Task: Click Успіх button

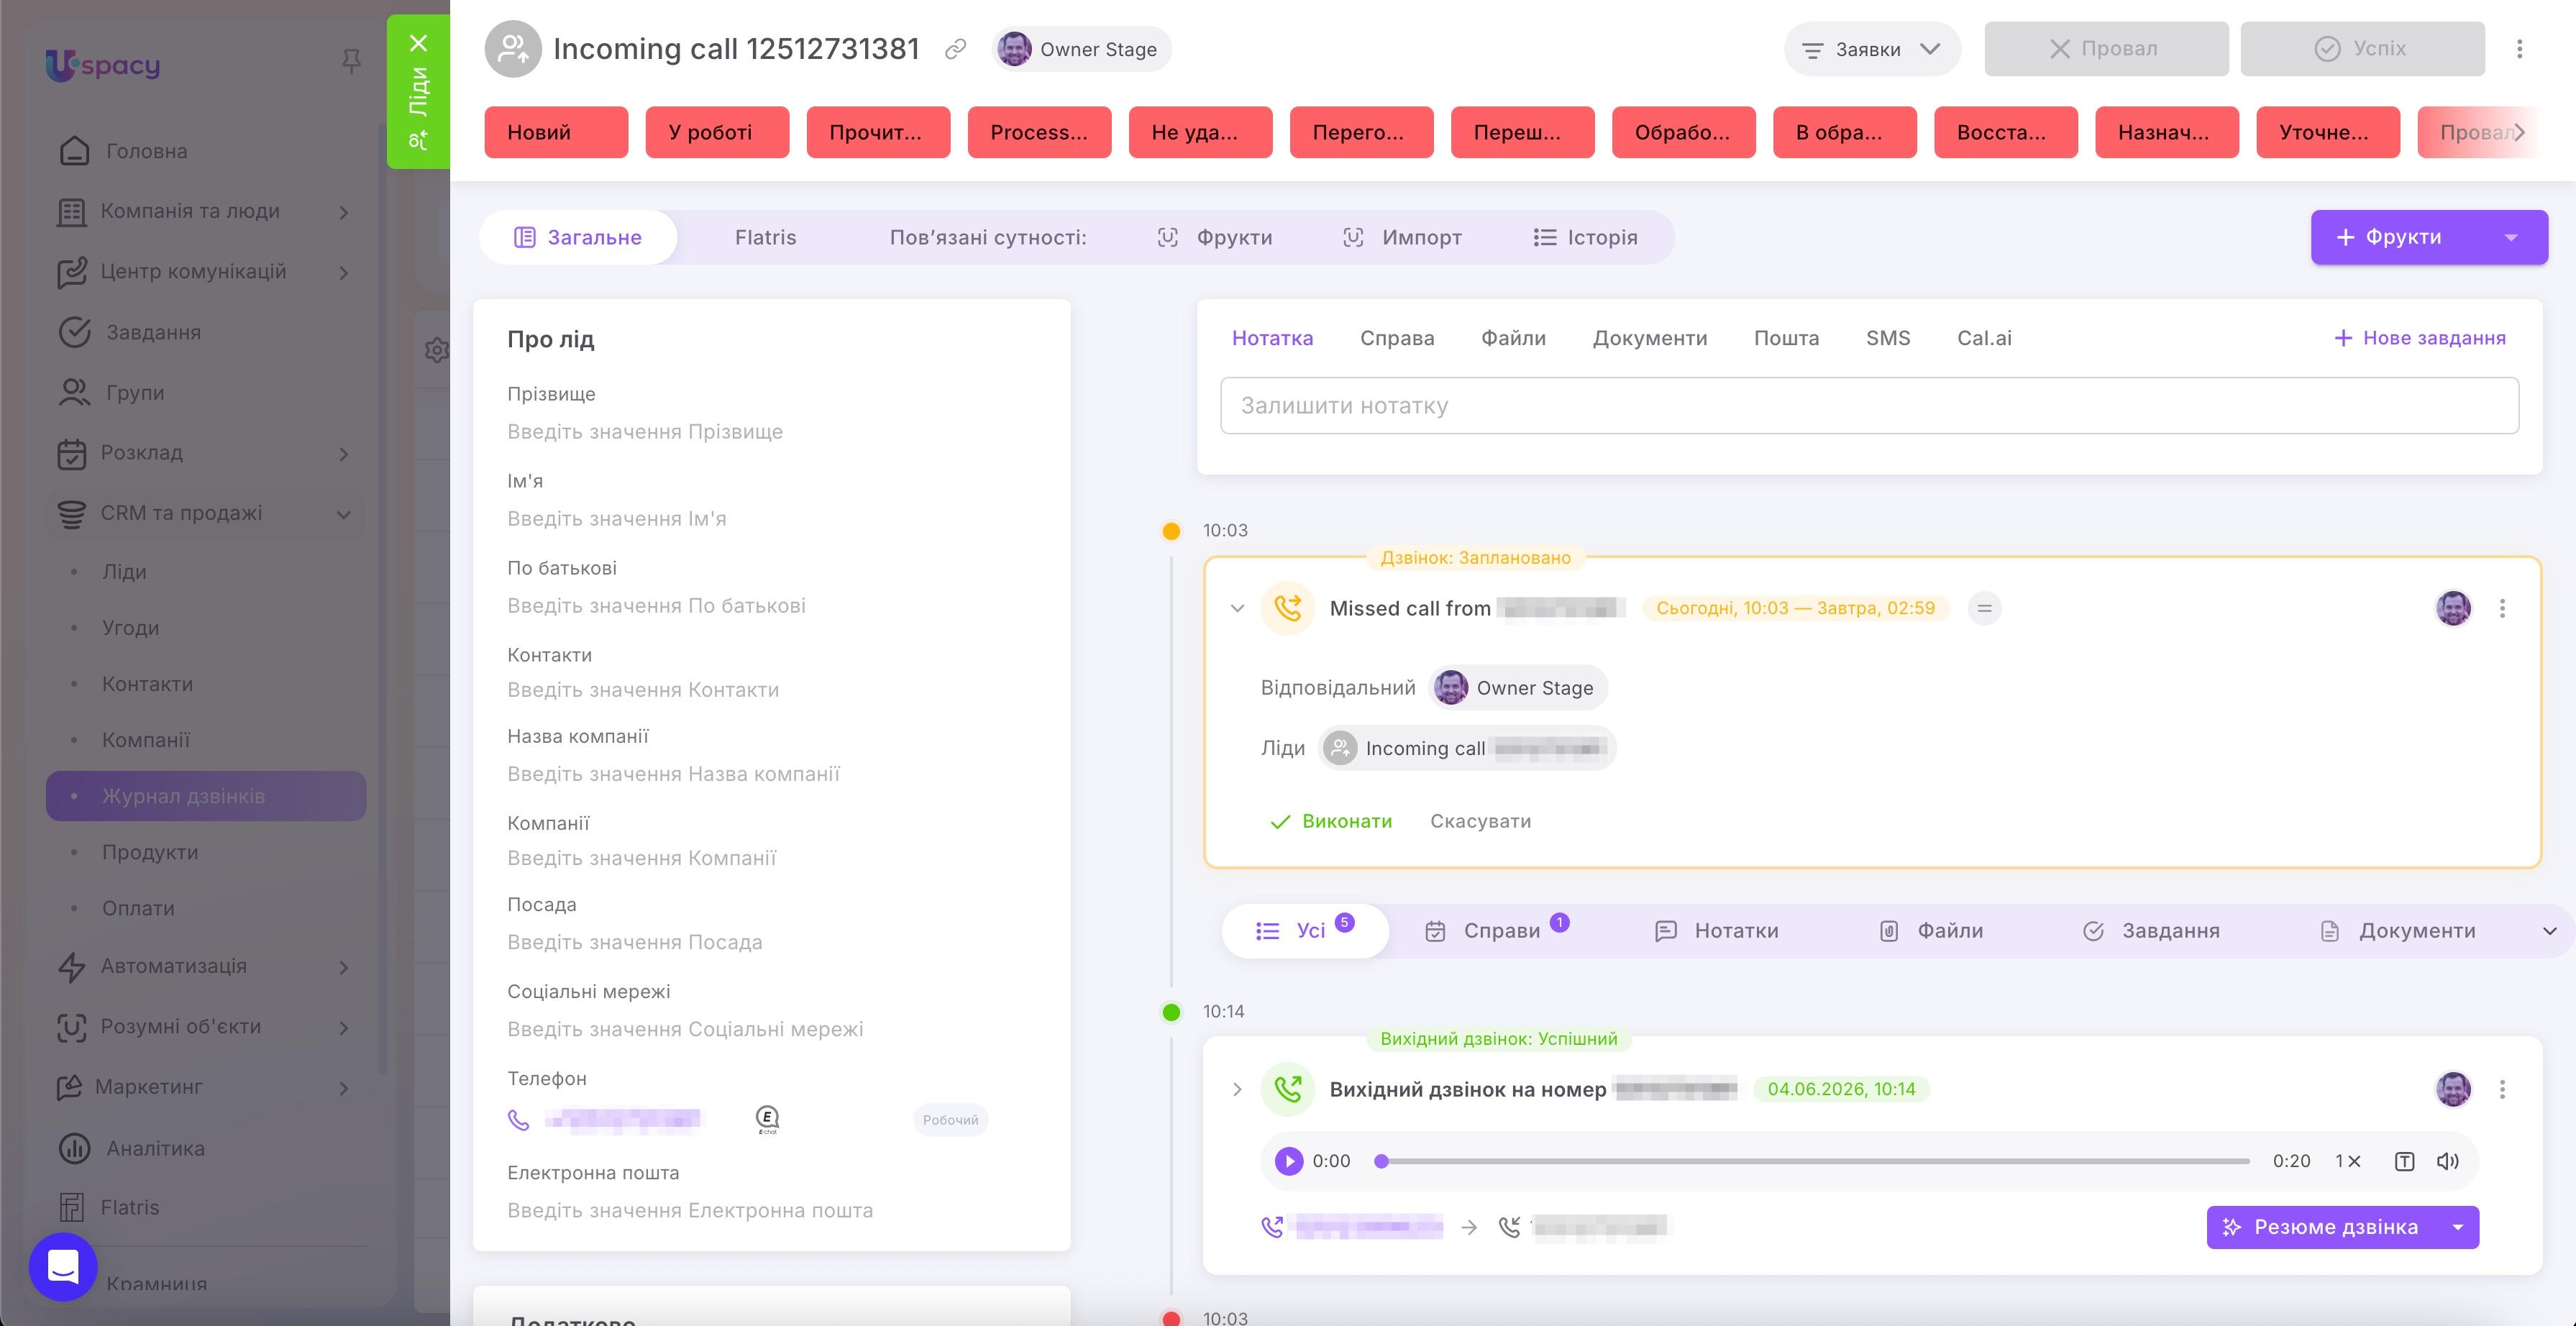Action: pyautogui.click(x=2362, y=49)
